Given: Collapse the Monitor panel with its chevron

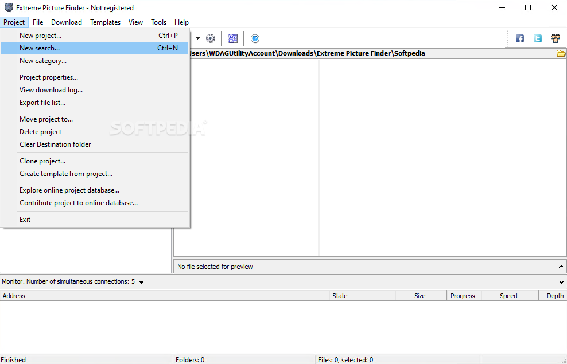Looking at the screenshot, I should (561, 282).
